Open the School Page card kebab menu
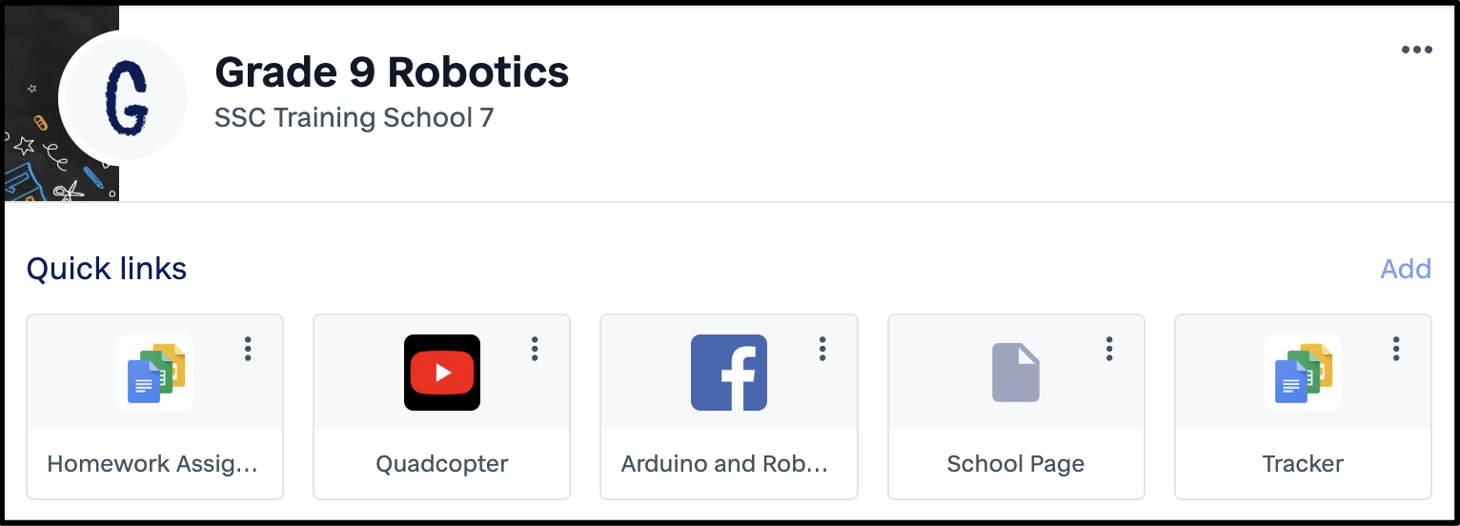Screen dimensions: 1460x526 pyautogui.click(x=1109, y=349)
